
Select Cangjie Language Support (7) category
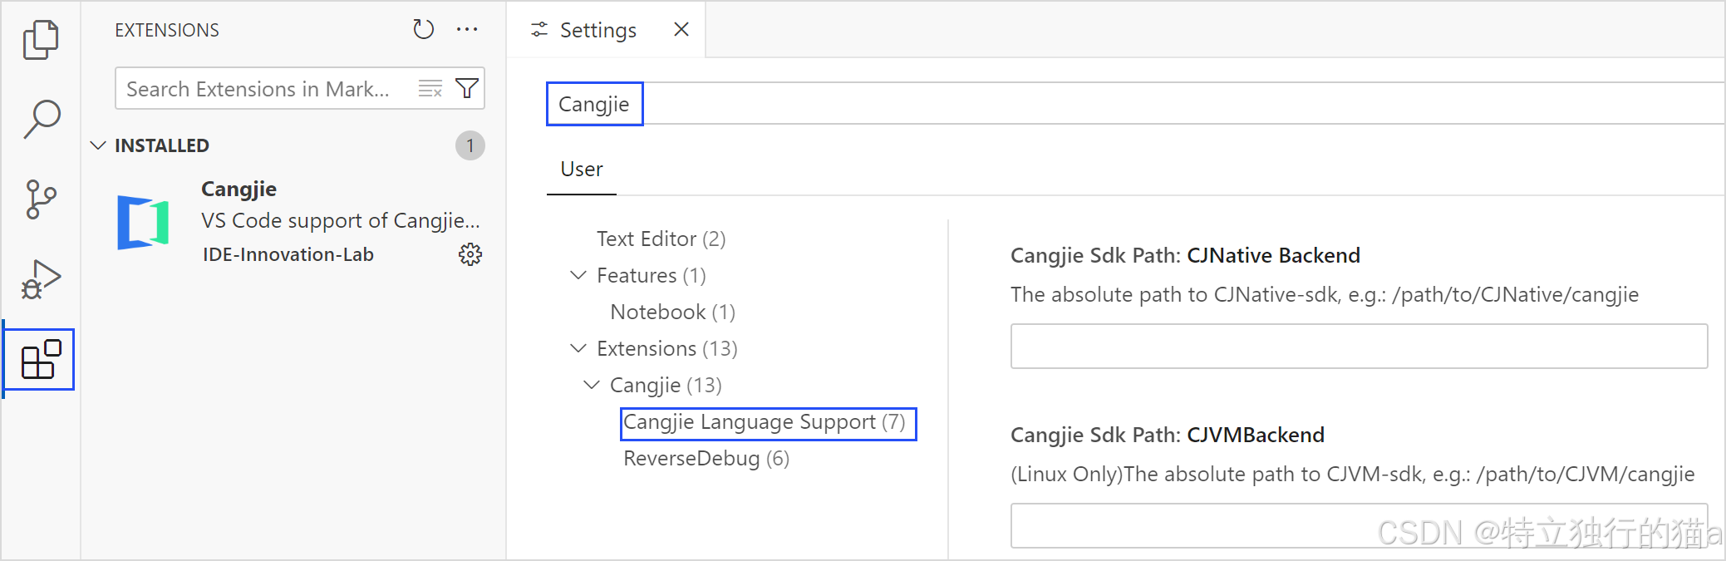click(765, 422)
